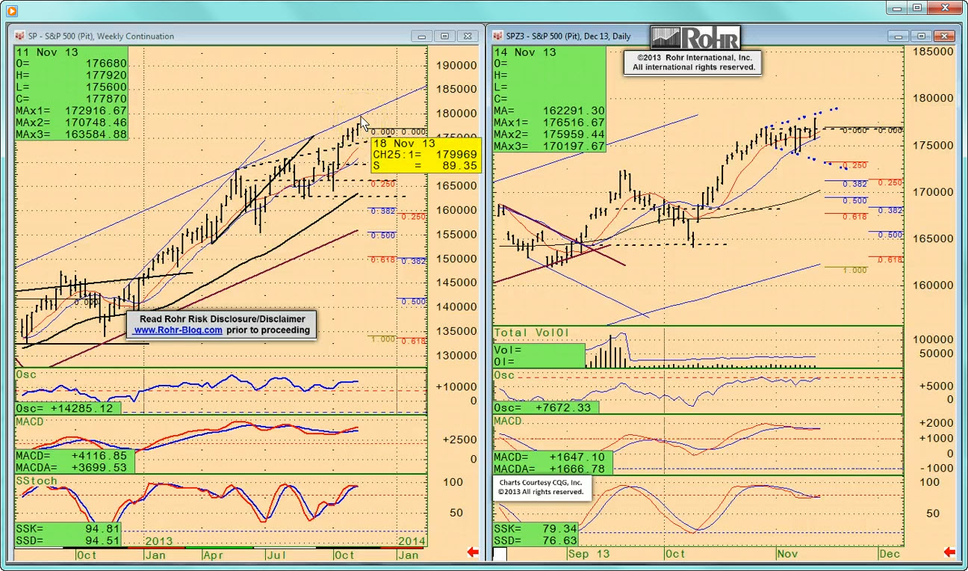Select the MACD study label in daily chart
968x571 pixels.
(x=508, y=421)
